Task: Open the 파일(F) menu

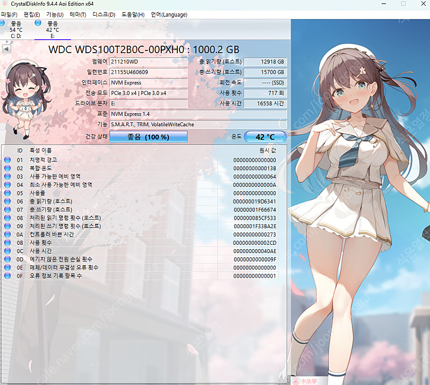Action: point(9,14)
